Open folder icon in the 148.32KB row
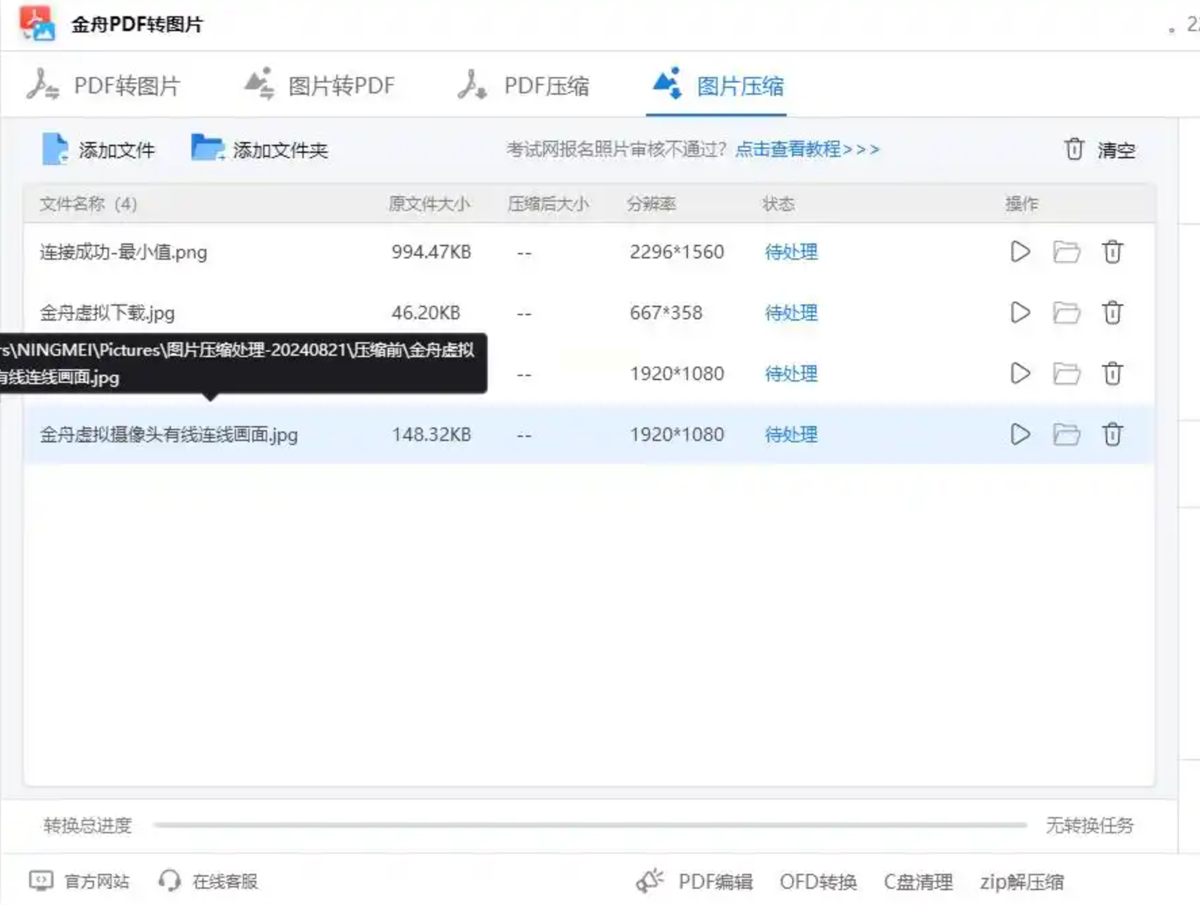Viewport: 1200px width, 905px height. click(1066, 434)
